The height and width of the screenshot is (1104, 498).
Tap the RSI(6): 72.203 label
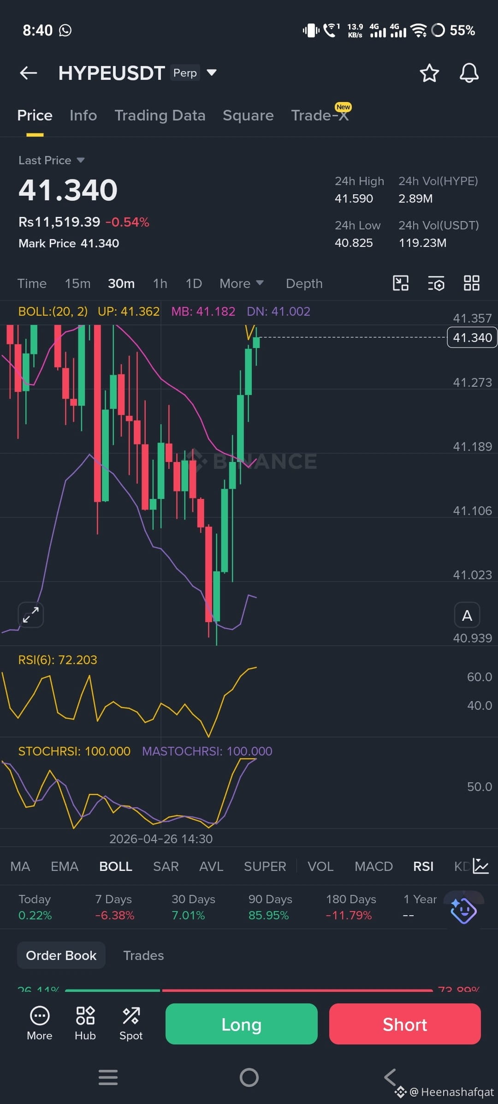[58, 660]
